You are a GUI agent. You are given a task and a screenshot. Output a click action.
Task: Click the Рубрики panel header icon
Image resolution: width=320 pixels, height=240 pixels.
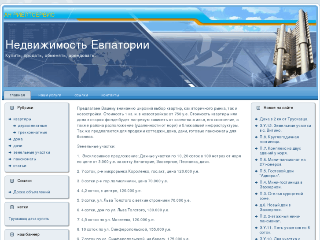pyautogui.click(x=12, y=107)
